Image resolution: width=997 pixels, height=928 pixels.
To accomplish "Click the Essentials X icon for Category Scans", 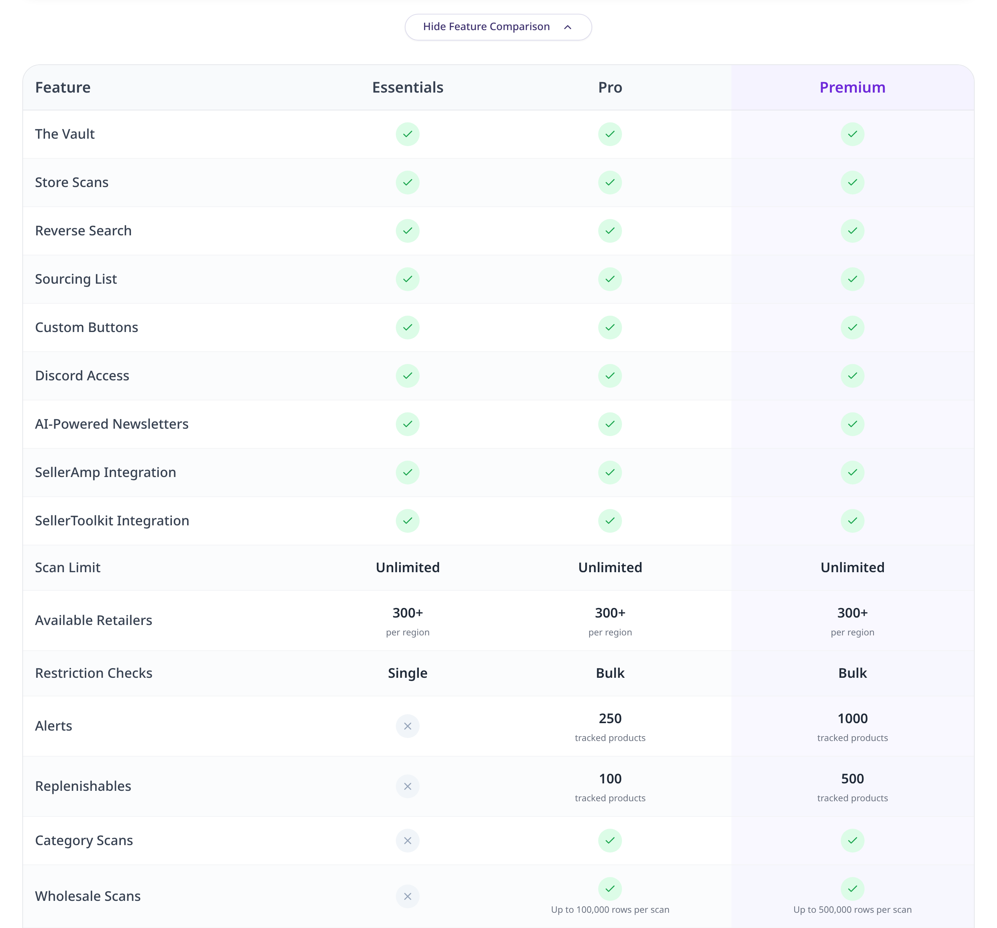I will 408,841.
